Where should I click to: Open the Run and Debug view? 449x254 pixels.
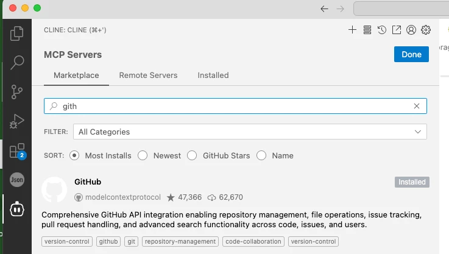tap(17, 121)
